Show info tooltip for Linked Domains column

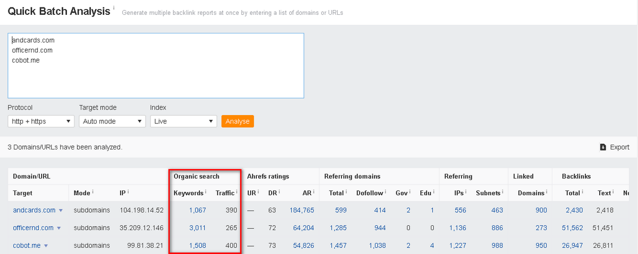coord(547,192)
